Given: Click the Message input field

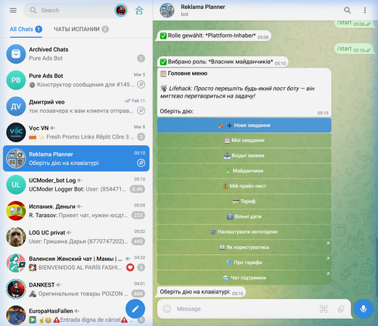Looking at the screenshot, I should click(x=246, y=309).
